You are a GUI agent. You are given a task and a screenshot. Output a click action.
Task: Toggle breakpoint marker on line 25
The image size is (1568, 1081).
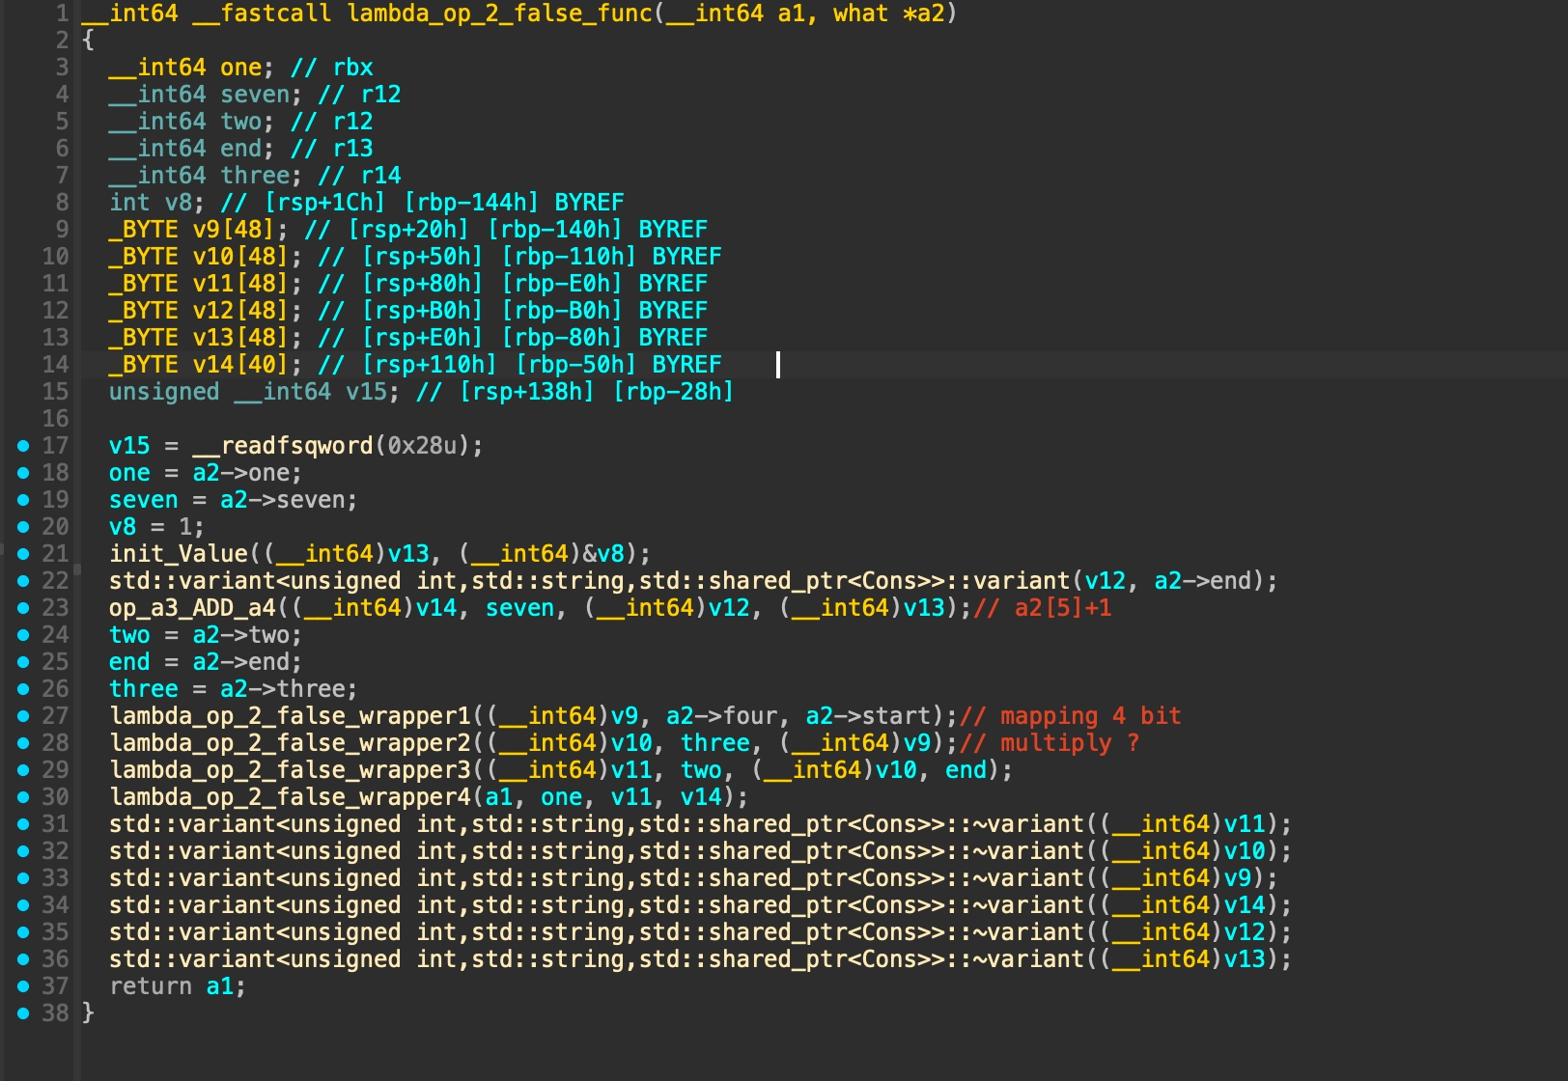(23, 662)
